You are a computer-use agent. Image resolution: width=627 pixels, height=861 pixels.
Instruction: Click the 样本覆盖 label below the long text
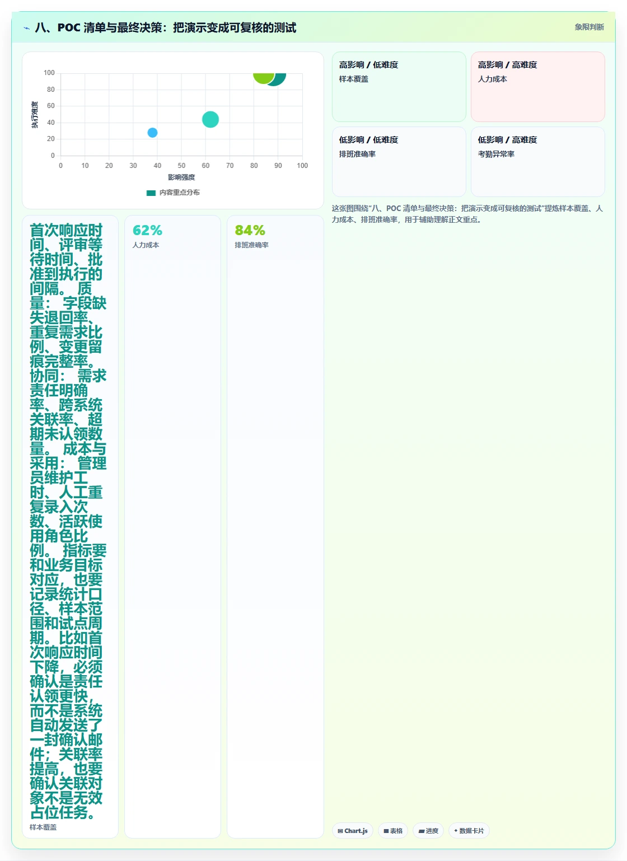click(43, 827)
